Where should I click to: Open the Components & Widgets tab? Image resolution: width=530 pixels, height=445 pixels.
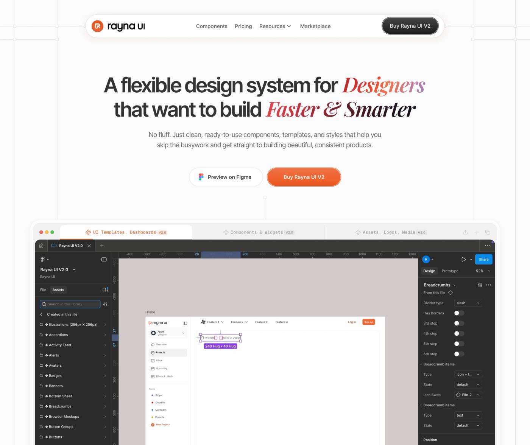tap(259, 232)
